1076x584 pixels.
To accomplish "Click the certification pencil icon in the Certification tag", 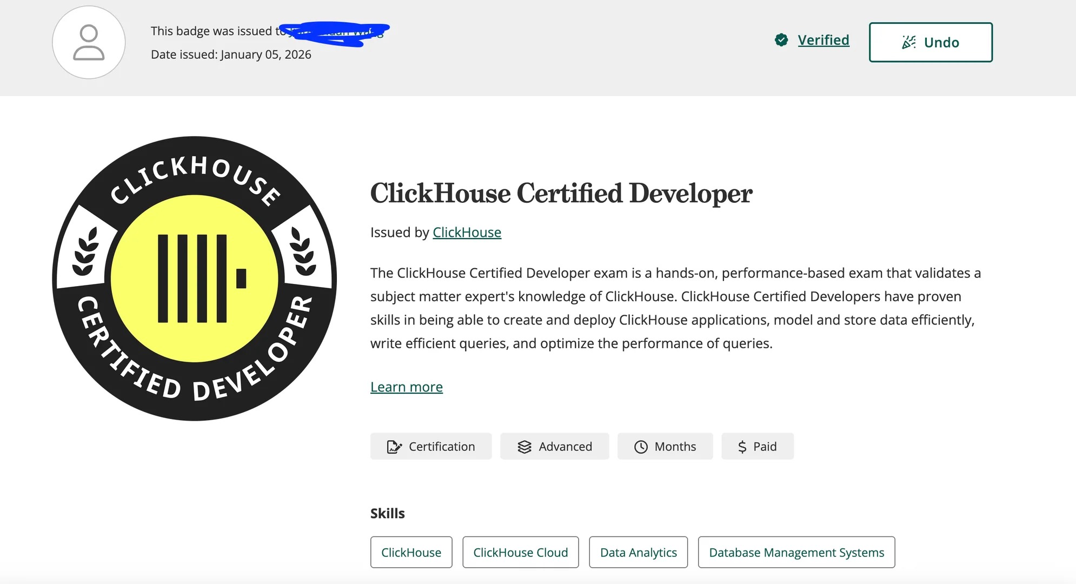I will point(394,446).
